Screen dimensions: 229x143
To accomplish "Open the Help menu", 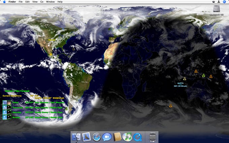I will click(60, 2).
